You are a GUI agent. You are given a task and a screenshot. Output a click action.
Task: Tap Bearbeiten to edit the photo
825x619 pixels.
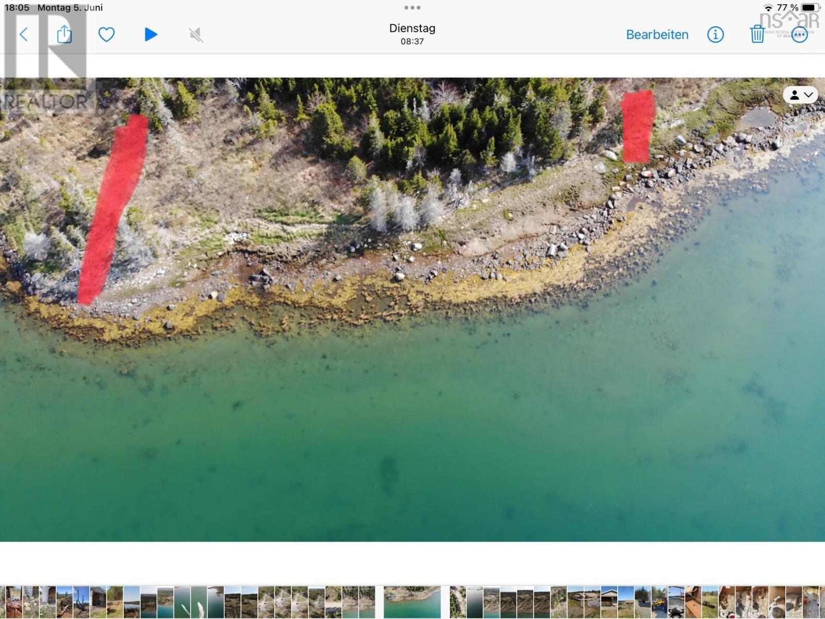click(x=657, y=35)
